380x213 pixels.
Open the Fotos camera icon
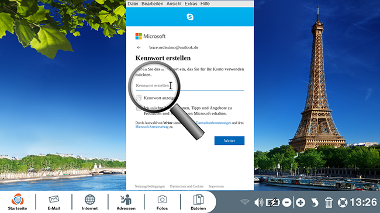(162, 202)
